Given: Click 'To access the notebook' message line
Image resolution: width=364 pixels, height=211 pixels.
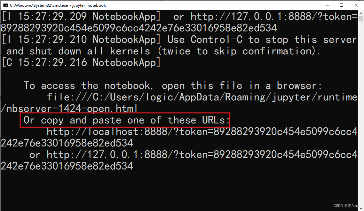Looking at the screenshot, I should (x=89, y=86).
